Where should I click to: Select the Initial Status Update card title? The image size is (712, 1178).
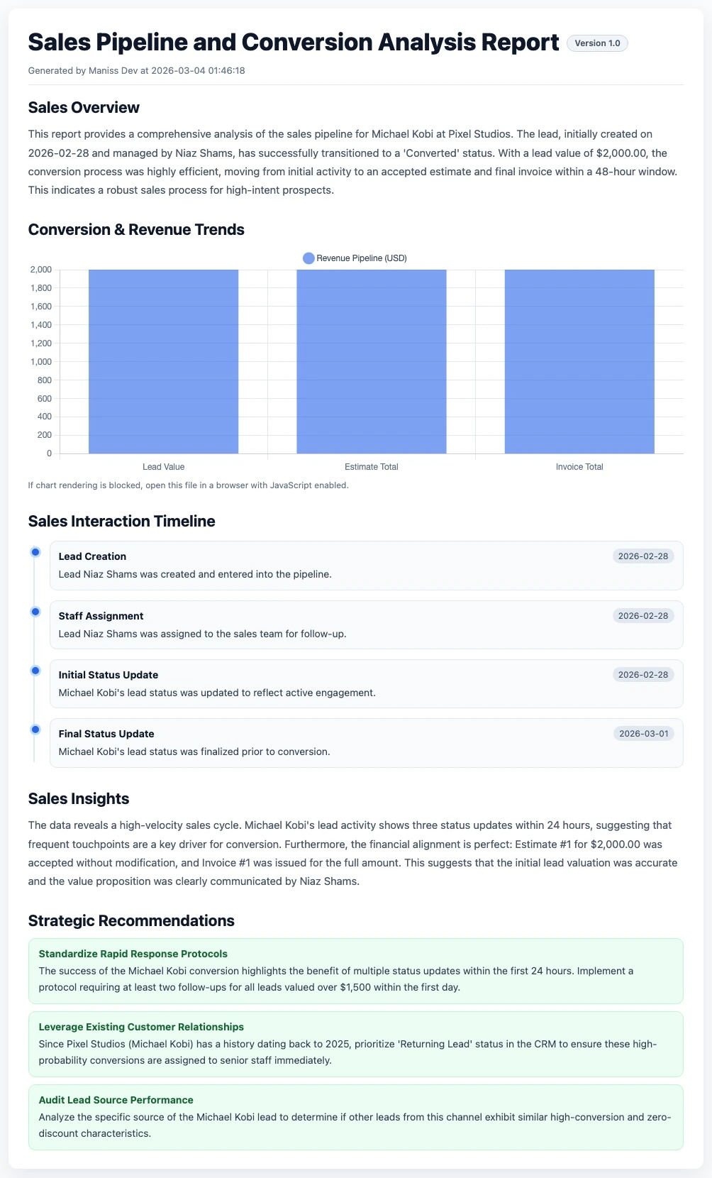108,675
